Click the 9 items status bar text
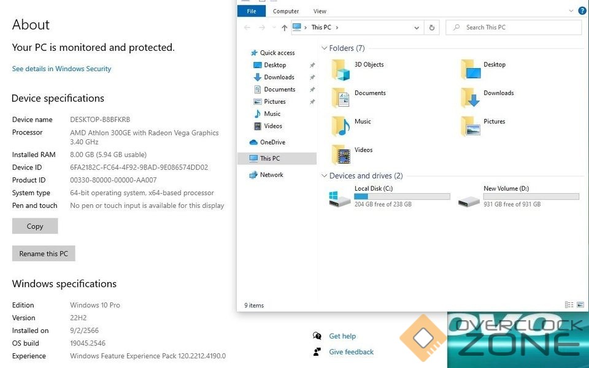The image size is (589, 368). coord(254,305)
